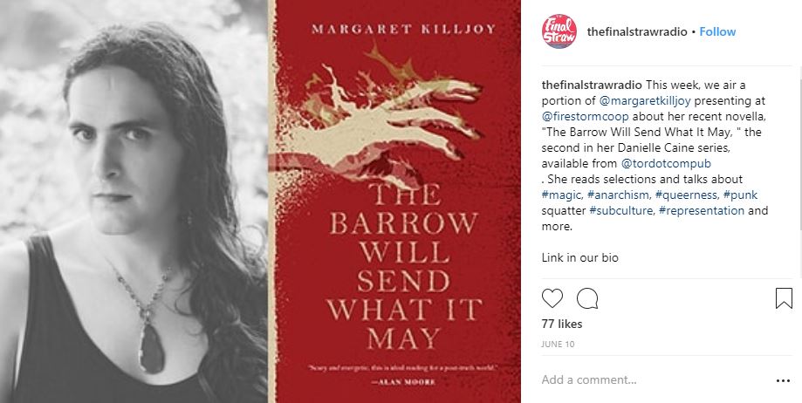Open the three-dots more options menu
This screenshot has height=403, width=802.
tap(783, 380)
